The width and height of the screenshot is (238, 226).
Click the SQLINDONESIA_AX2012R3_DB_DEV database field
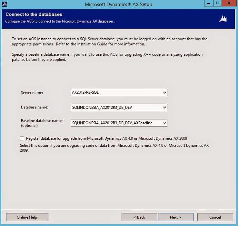tap(119, 108)
